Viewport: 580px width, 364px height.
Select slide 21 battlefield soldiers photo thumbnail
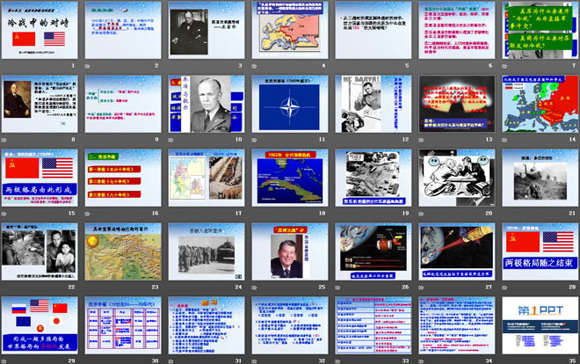point(540,178)
